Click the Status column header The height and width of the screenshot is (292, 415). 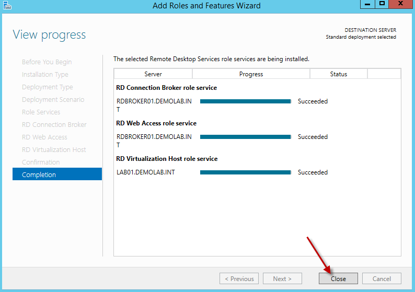(x=339, y=74)
